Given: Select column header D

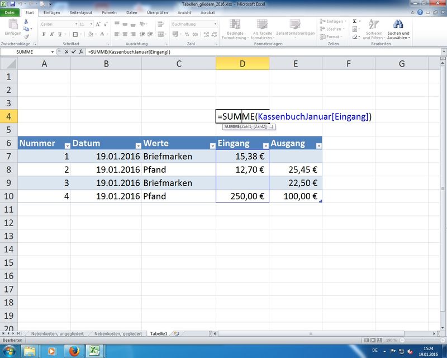Looking at the screenshot, I should pos(242,64).
